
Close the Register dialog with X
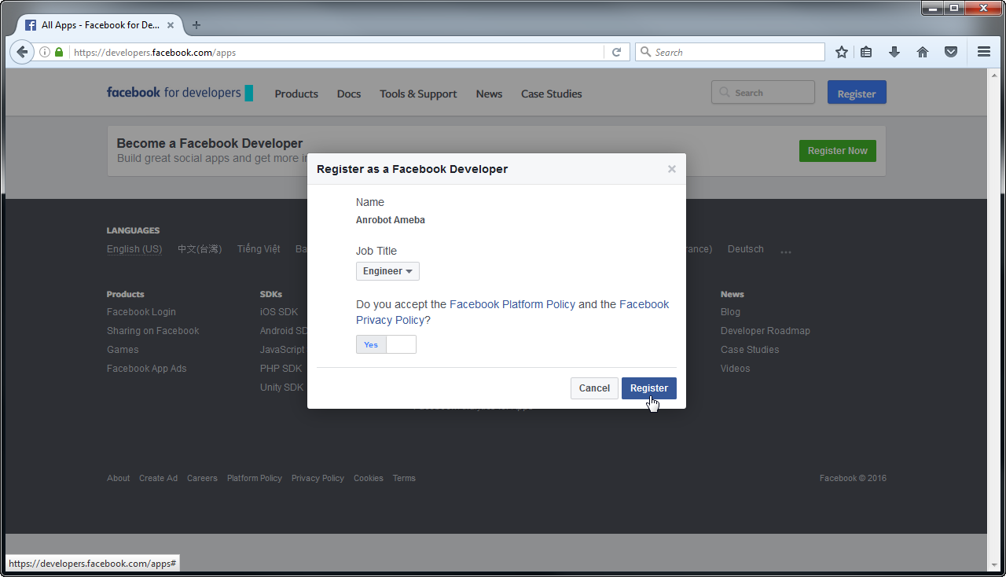point(671,169)
